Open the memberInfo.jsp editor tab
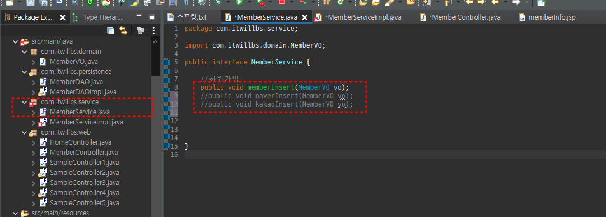The height and width of the screenshot is (217, 606). coord(548,17)
